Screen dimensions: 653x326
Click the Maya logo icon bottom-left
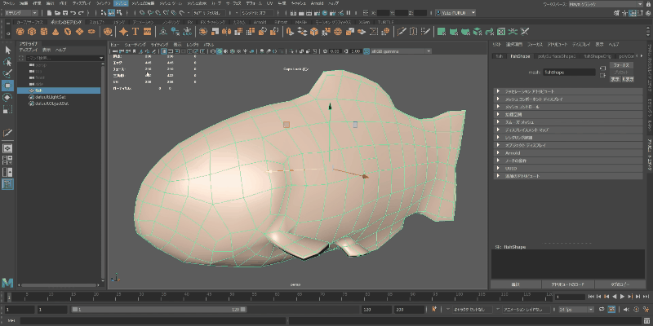pos(7,281)
